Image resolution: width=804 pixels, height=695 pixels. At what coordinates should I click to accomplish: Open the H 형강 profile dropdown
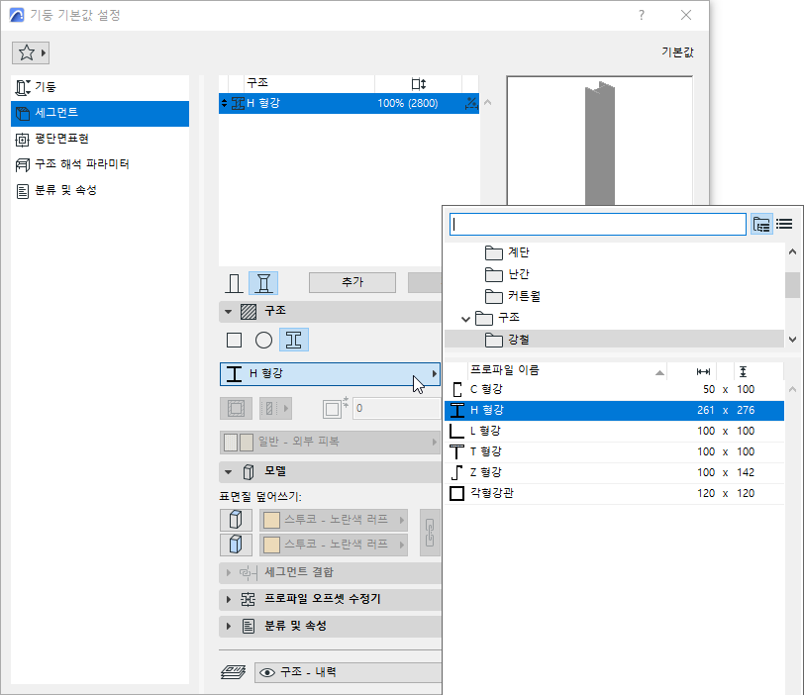click(x=331, y=373)
